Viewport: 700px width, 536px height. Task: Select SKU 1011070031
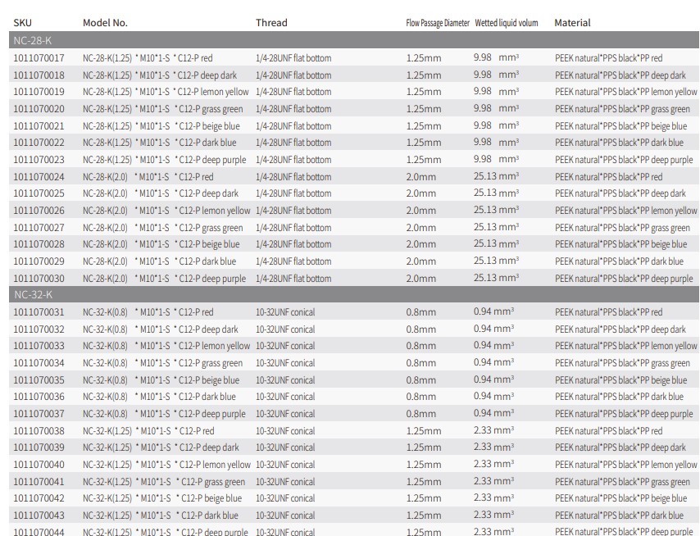coord(39,312)
